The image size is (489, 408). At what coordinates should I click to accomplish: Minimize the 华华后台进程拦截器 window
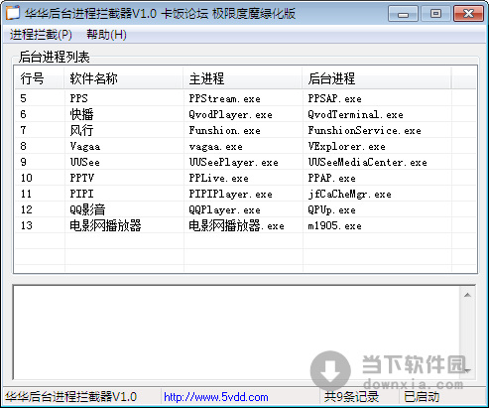pos(403,14)
